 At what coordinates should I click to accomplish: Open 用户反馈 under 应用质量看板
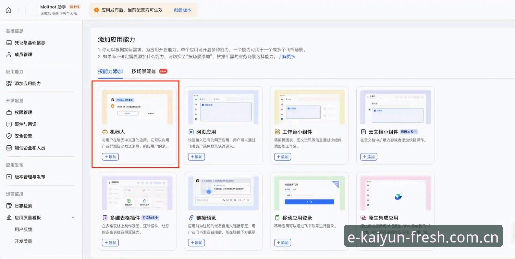(23, 230)
